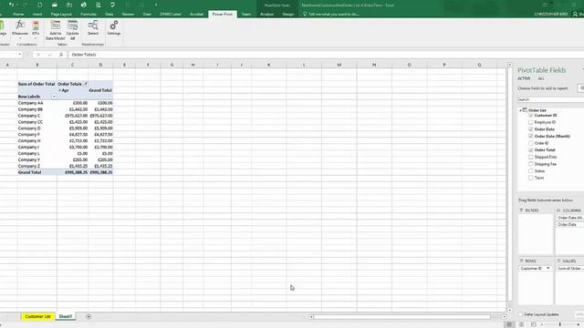
Task: Open the Measures dropdown arrow
Action: (x=20, y=38)
